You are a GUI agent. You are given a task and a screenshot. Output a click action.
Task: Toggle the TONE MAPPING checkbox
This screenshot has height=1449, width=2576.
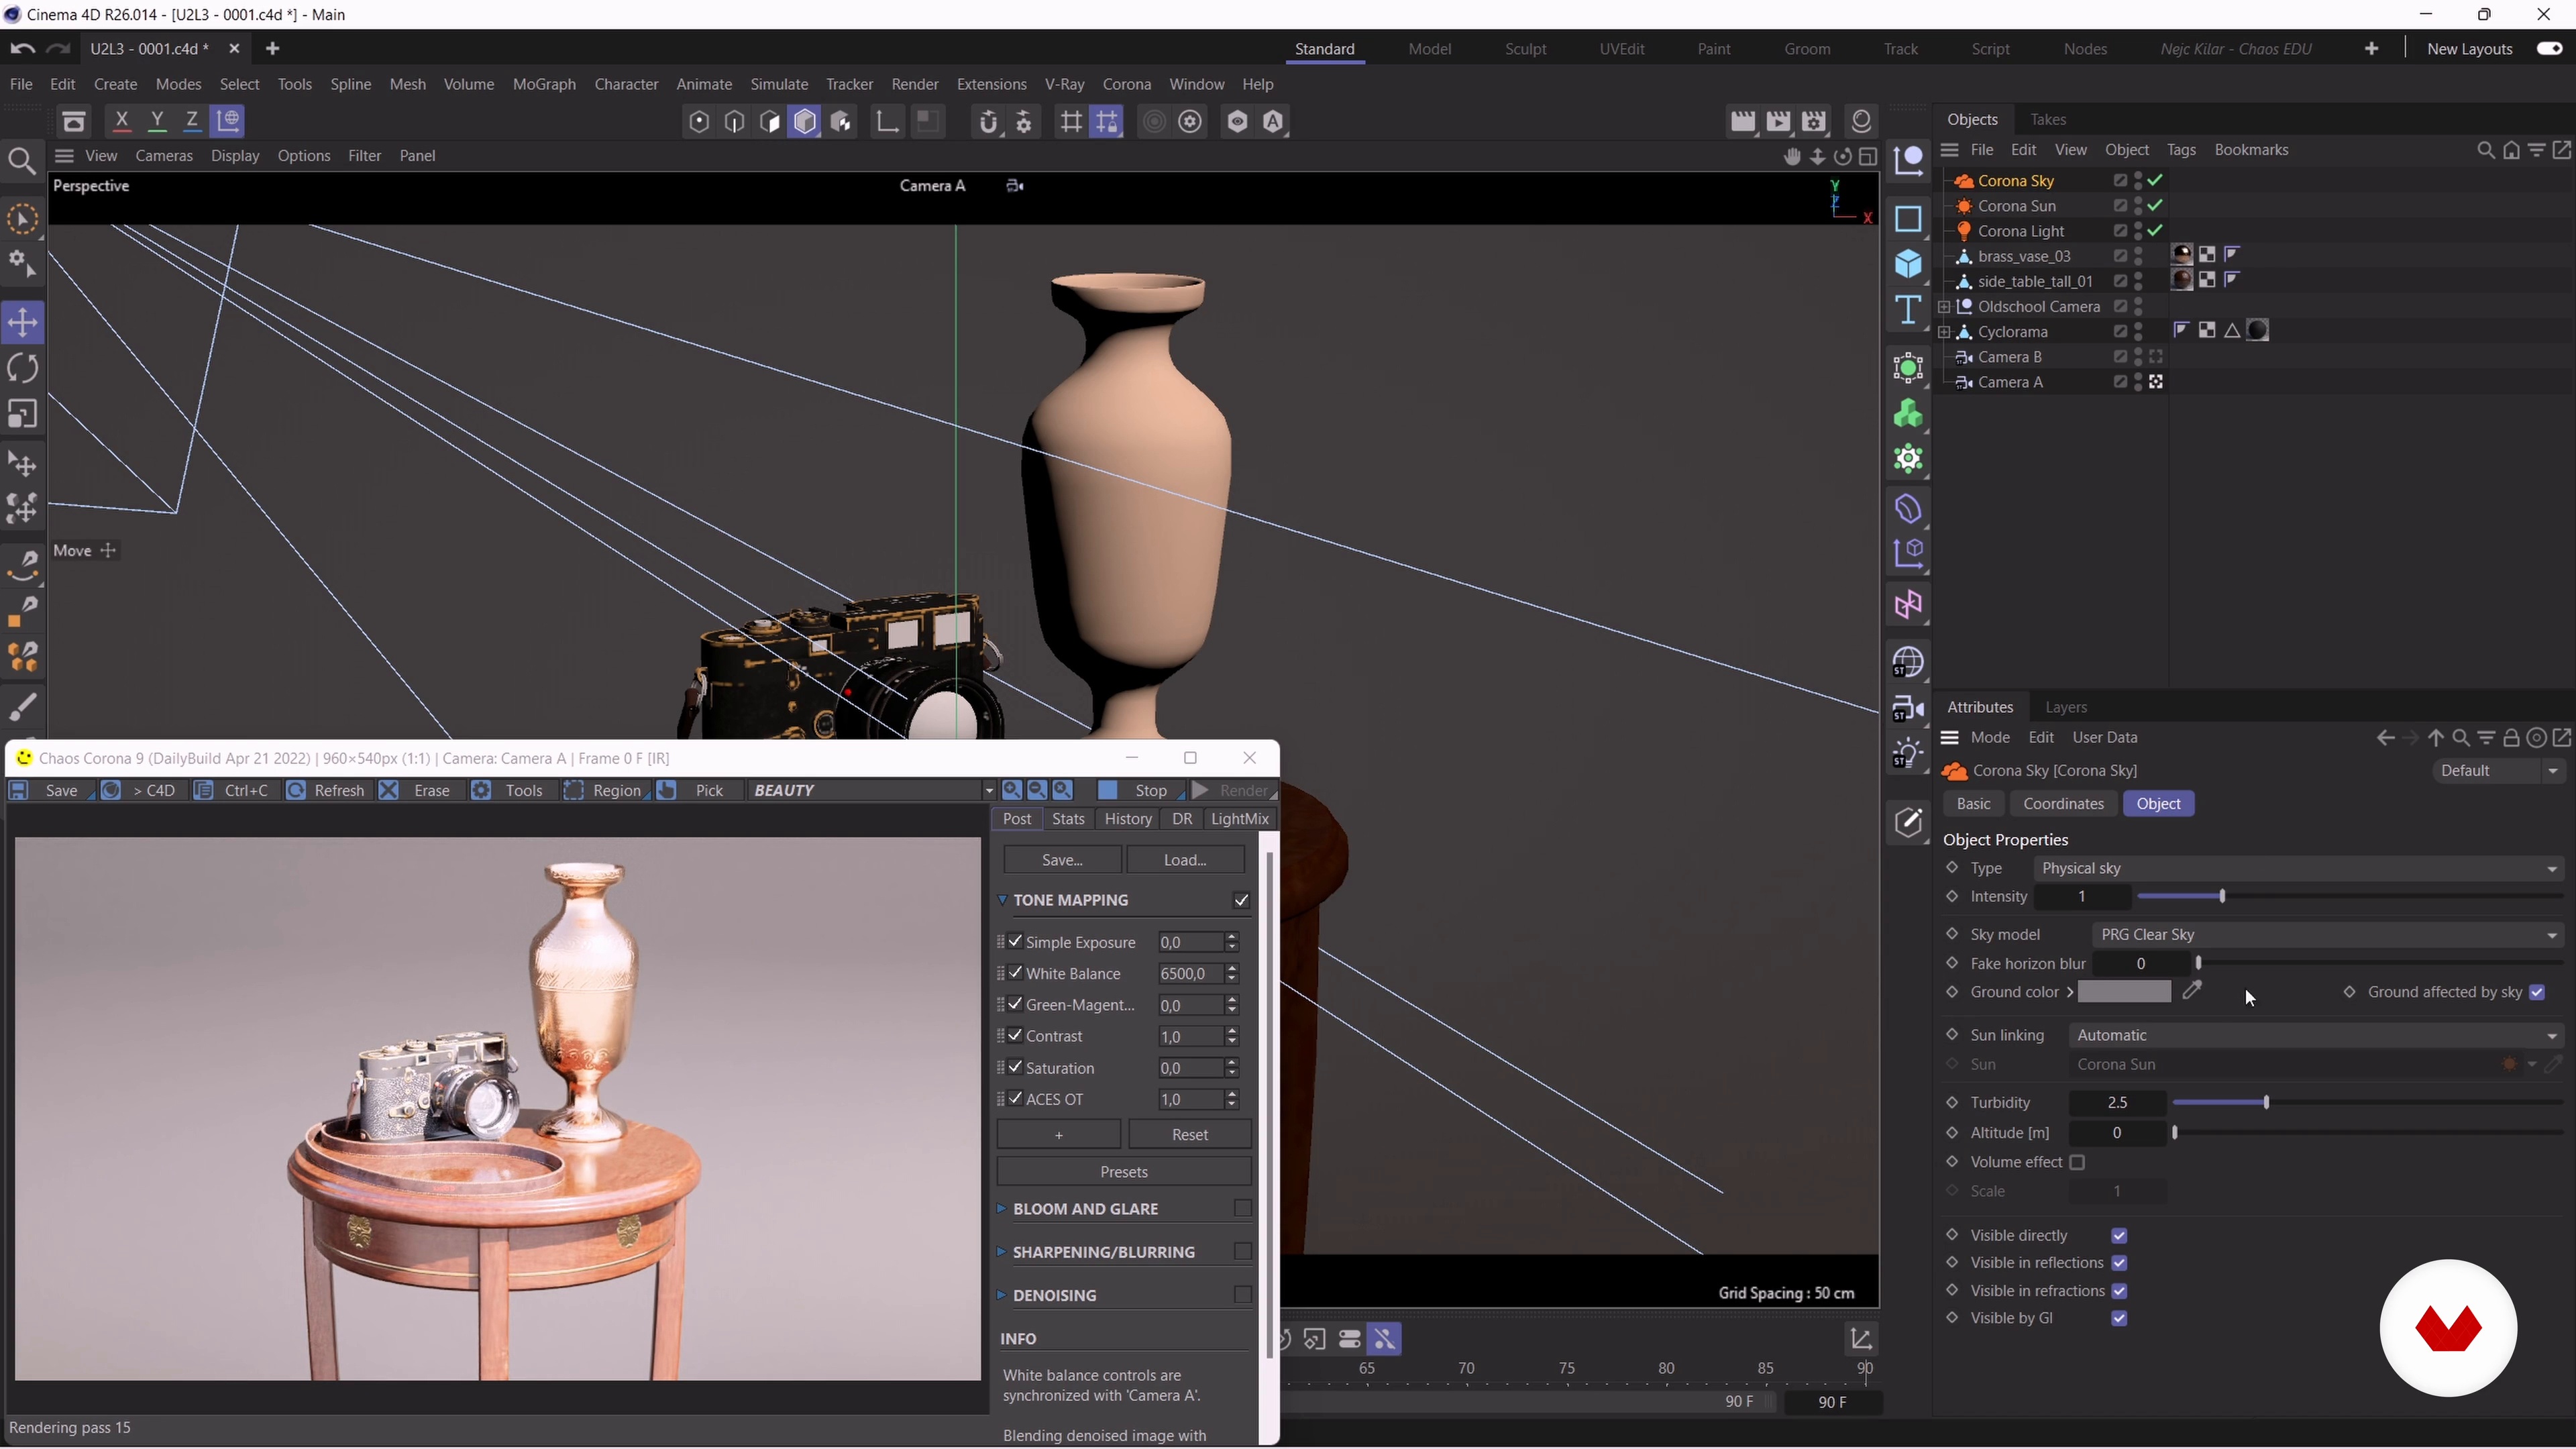click(1241, 901)
